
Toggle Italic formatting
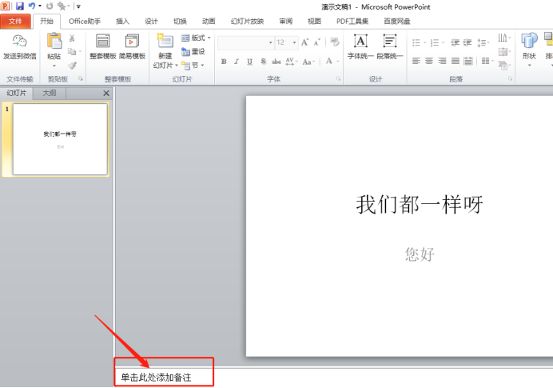click(237, 62)
